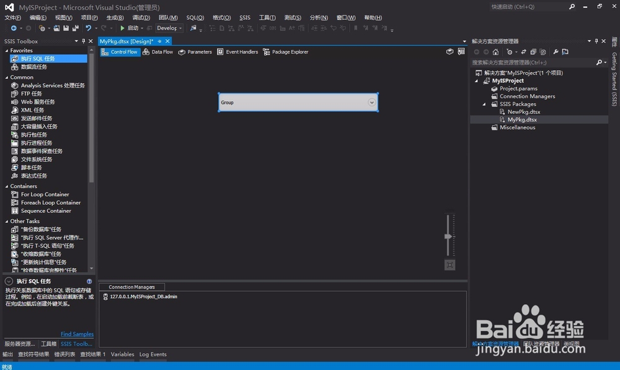Viewport: 620px width, 370px height.
Task: Open the document tab list dropdown arrow
Action: click(x=464, y=41)
